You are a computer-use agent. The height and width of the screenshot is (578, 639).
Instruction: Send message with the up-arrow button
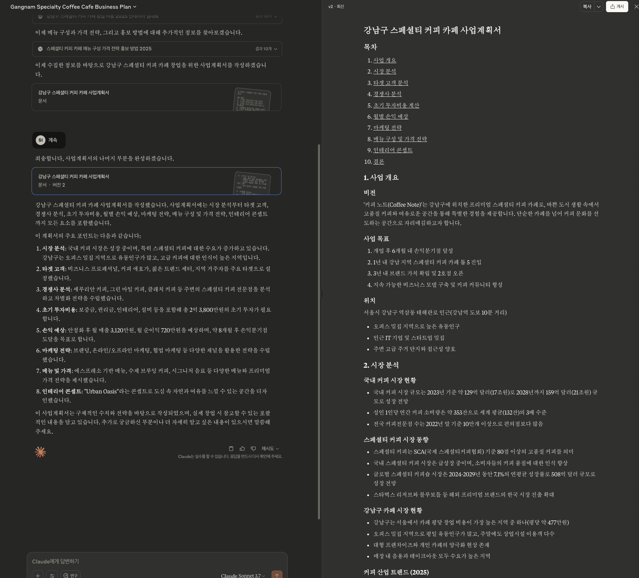point(277,575)
